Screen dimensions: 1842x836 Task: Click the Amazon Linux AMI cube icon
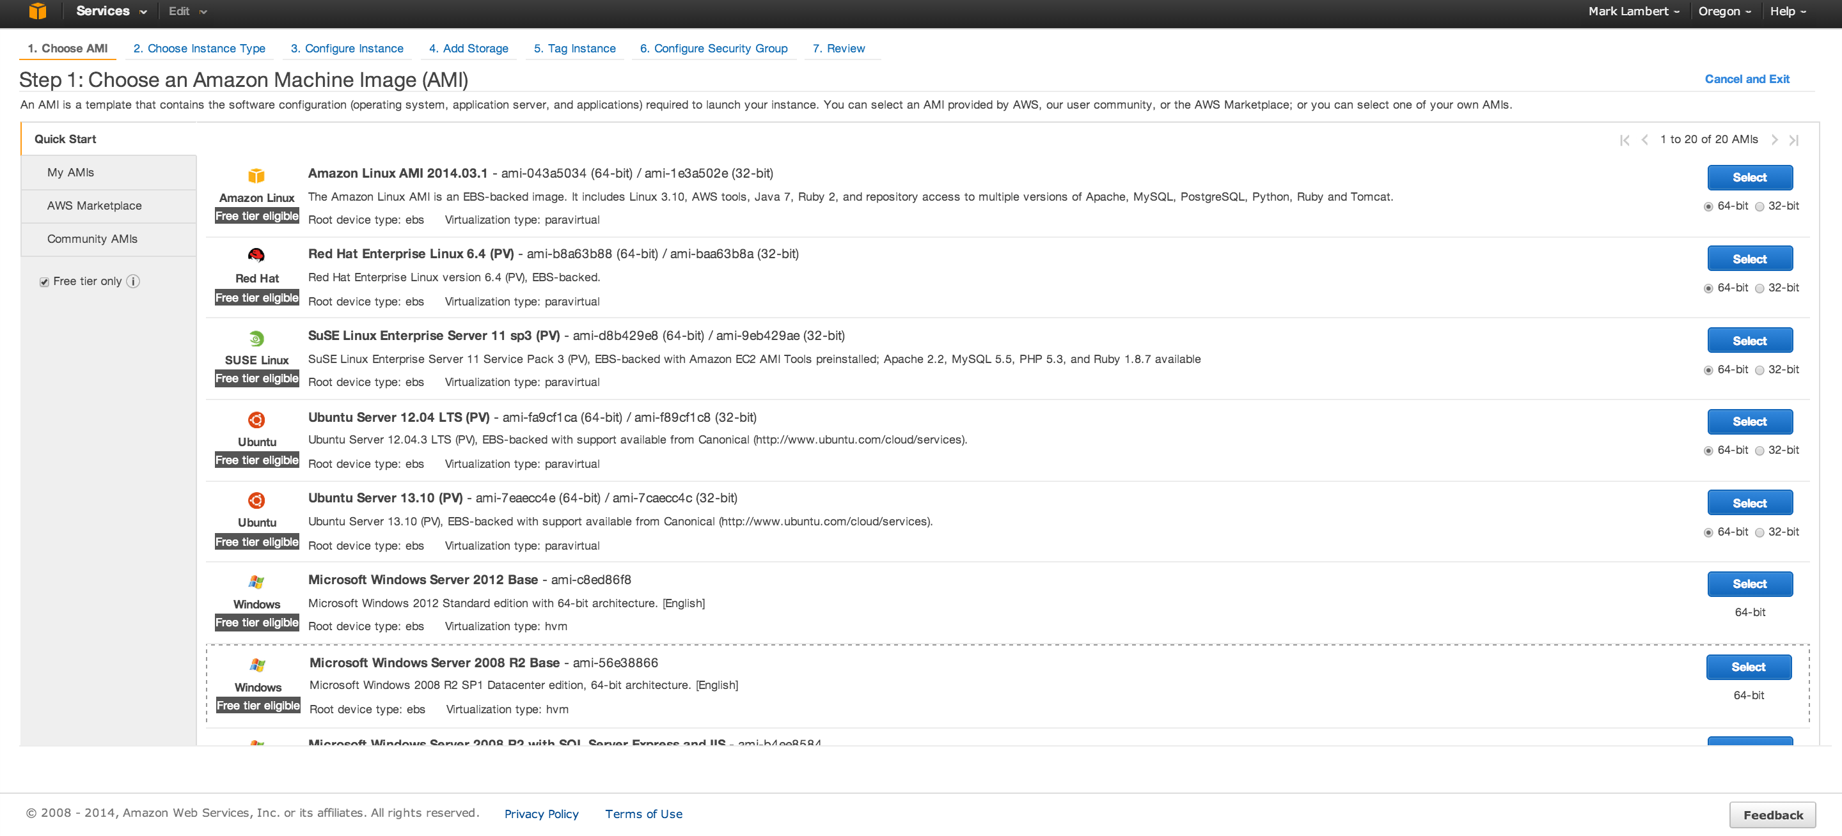click(x=256, y=176)
